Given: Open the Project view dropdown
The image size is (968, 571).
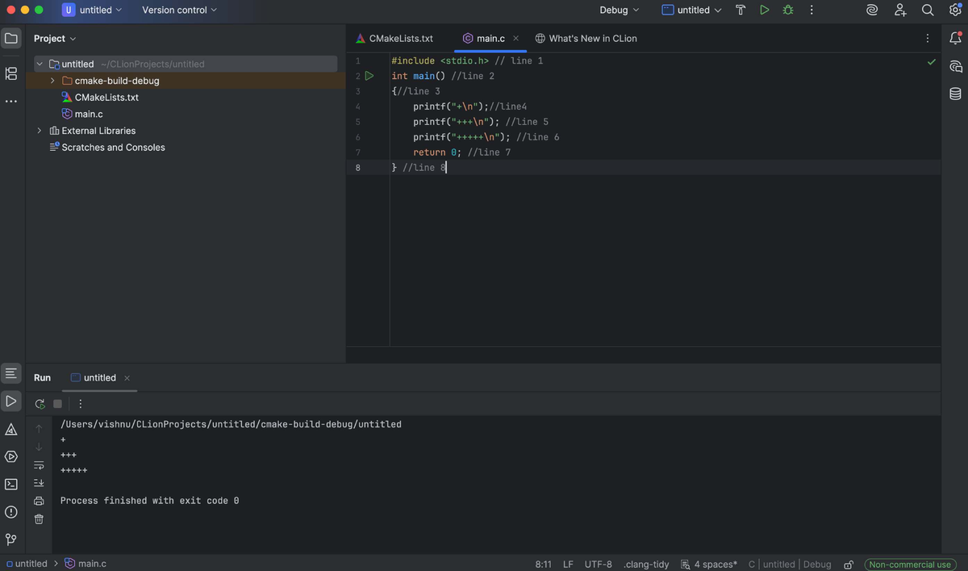Looking at the screenshot, I should click(x=55, y=38).
